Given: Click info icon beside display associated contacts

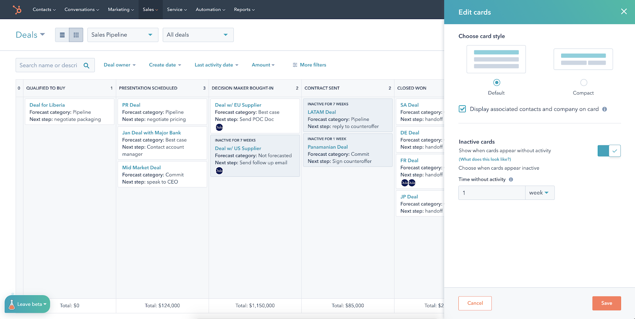Looking at the screenshot, I should [604, 109].
